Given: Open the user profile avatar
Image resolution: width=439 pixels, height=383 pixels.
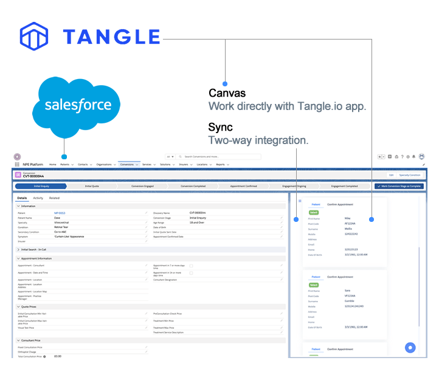Looking at the screenshot, I should pos(421,156).
